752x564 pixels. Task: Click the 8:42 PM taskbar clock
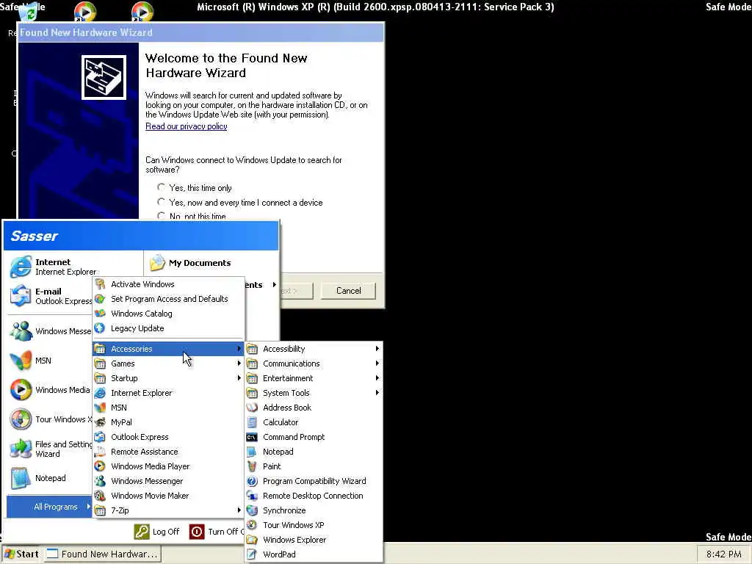(x=723, y=554)
